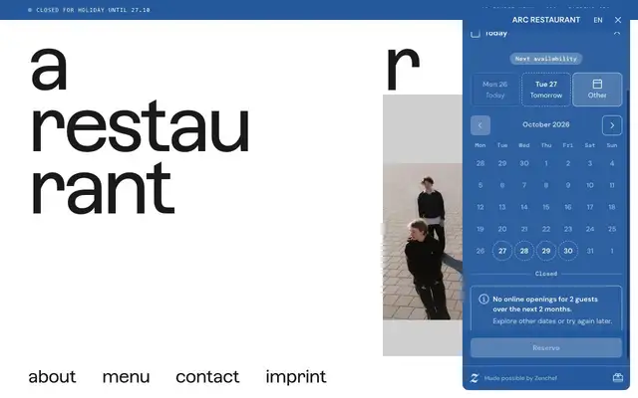Select Mon 26 Today date option

point(495,90)
